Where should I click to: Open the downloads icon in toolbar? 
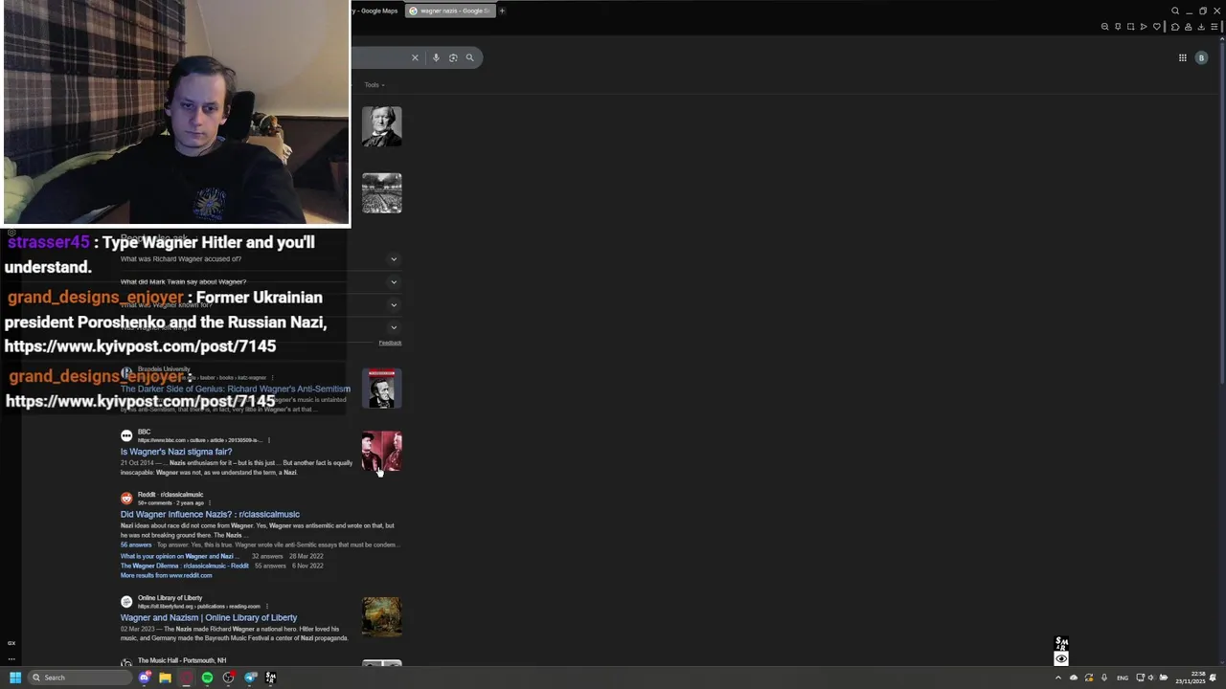[1201, 27]
